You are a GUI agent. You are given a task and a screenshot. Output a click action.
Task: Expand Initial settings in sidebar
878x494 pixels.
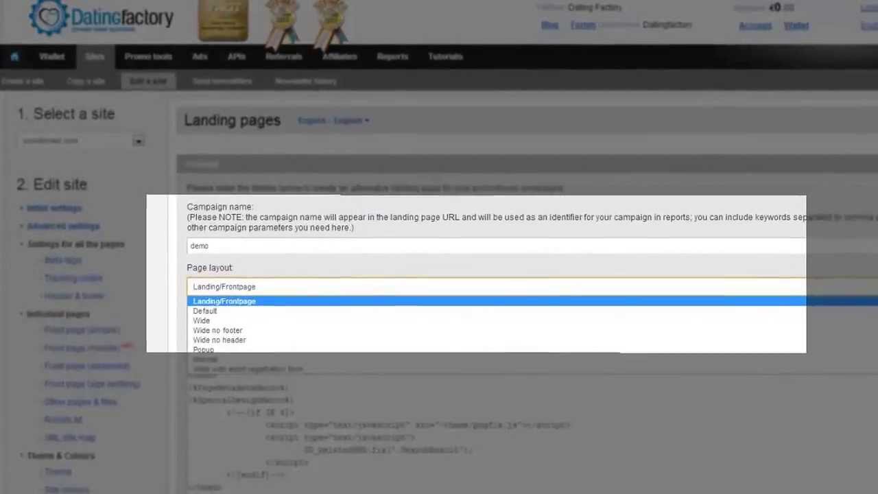tap(54, 208)
